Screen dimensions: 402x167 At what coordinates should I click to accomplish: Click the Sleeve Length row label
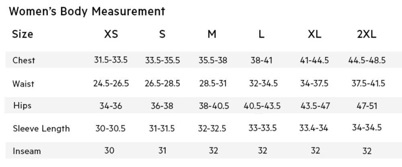pos(41,129)
